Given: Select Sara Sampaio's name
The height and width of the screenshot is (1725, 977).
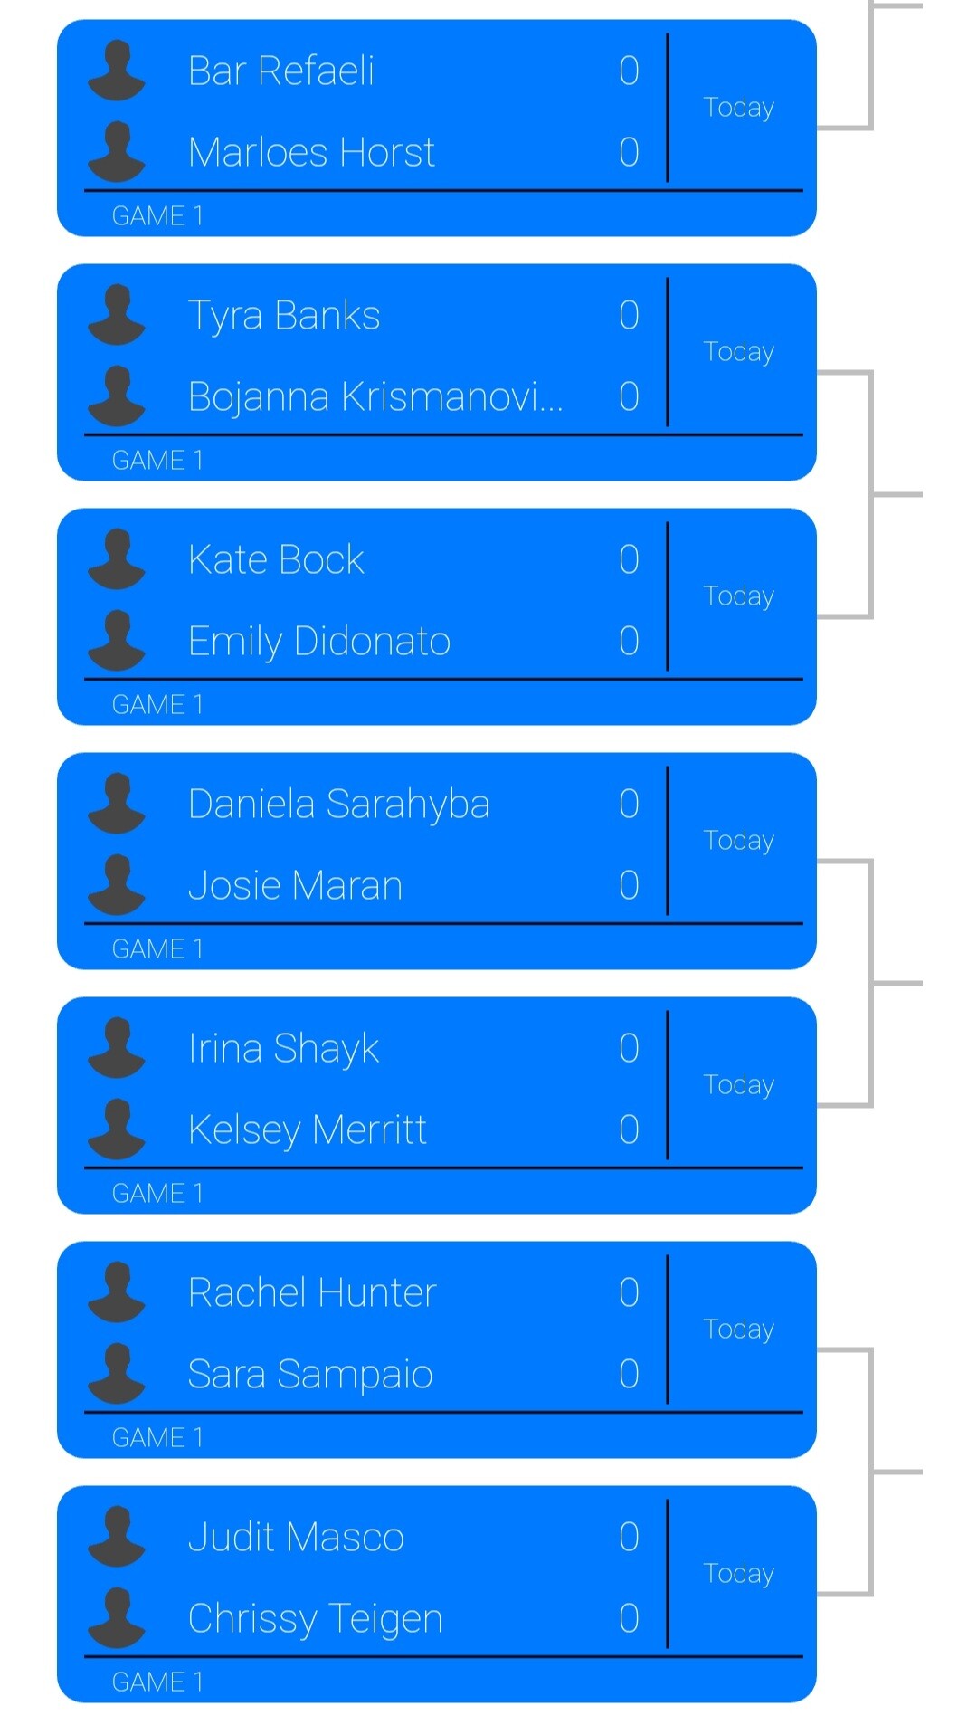Looking at the screenshot, I should point(310,1374).
